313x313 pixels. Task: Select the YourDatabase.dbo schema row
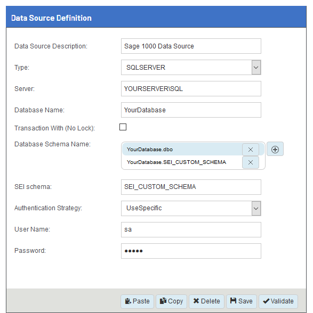click(x=182, y=149)
